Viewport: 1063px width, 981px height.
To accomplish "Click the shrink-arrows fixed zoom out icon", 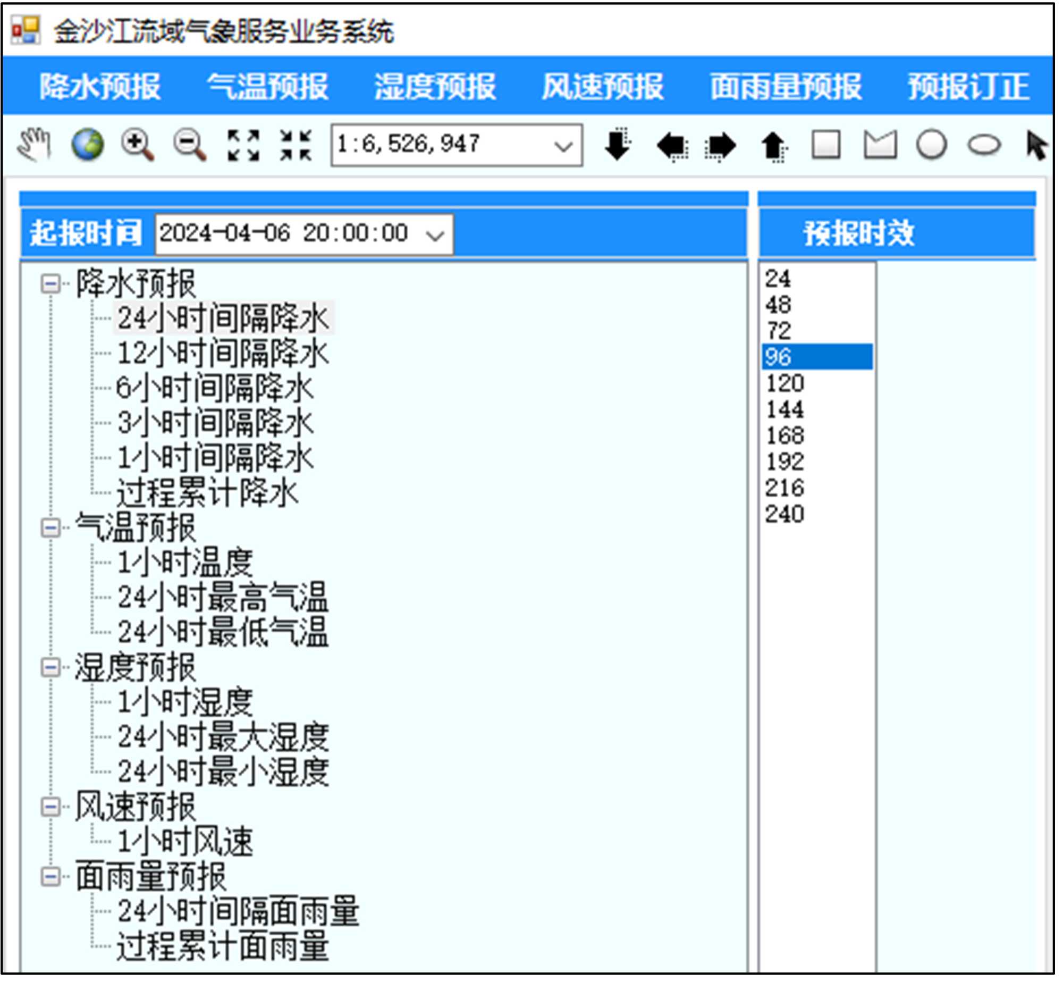I will pos(296,145).
